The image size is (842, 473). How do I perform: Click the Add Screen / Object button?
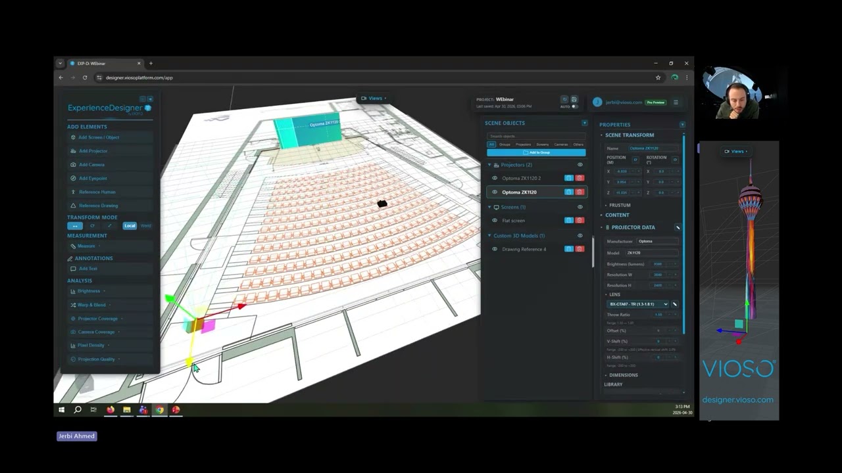coord(109,137)
